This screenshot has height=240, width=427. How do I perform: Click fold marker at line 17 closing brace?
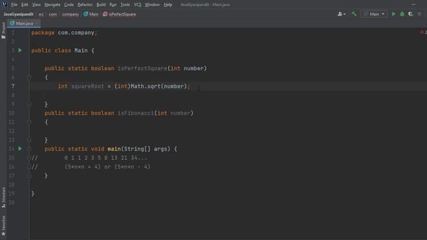pyautogui.click(x=29, y=176)
